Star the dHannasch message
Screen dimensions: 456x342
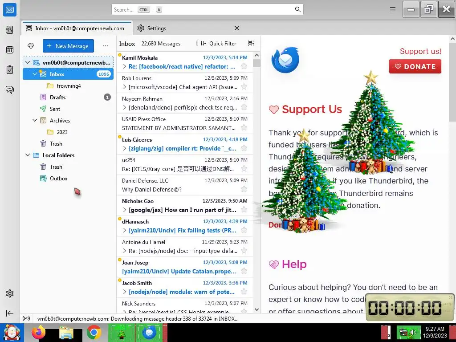(x=244, y=230)
